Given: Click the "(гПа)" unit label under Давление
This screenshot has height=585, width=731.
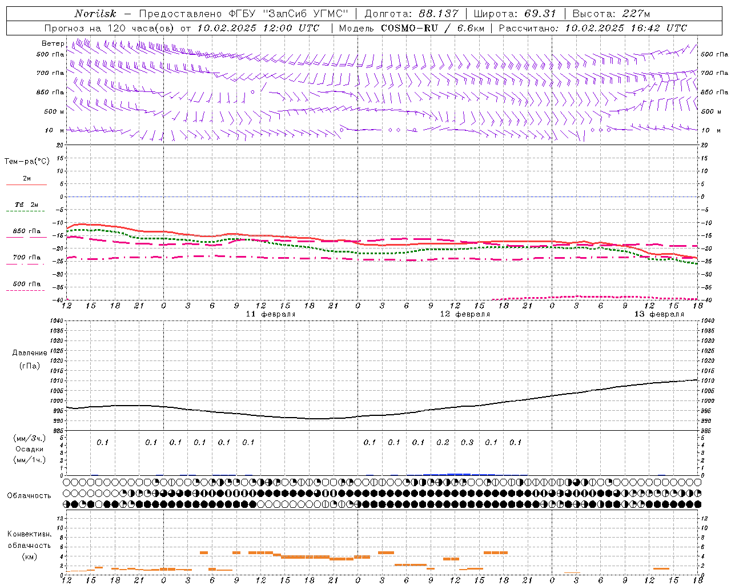Looking at the screenshot, I should point(30,366).
